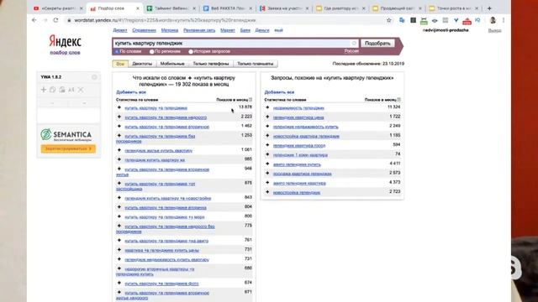The image size is (538, 302).
Task: Add the 4 411 impressions phrase via plus
Action: (267, 164)
